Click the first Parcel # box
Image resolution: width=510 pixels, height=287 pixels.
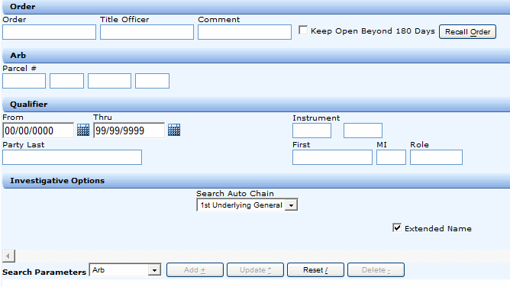(x=24, y=81)
